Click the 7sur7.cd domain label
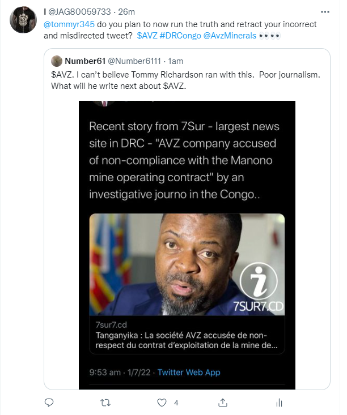The height and width of the screenshot is (415, 347). (113, 323)
